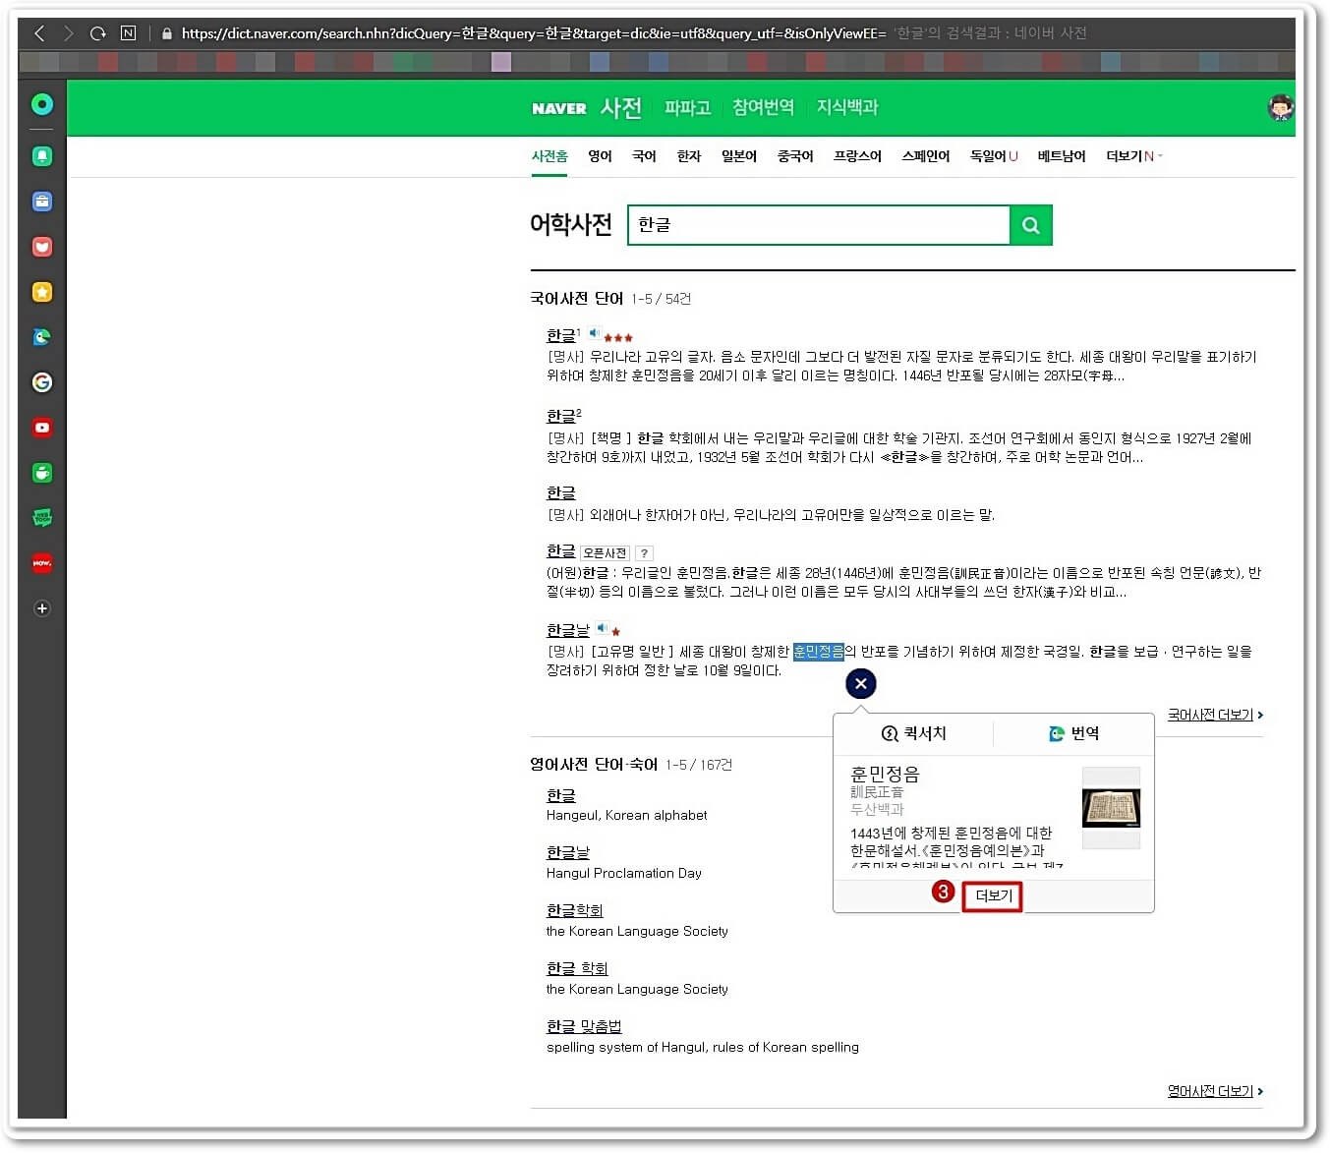Open 지식백과 from the header menu
Image resolution: width=1330 pixels, height=1153 pixels.
(x=847, y=107)
